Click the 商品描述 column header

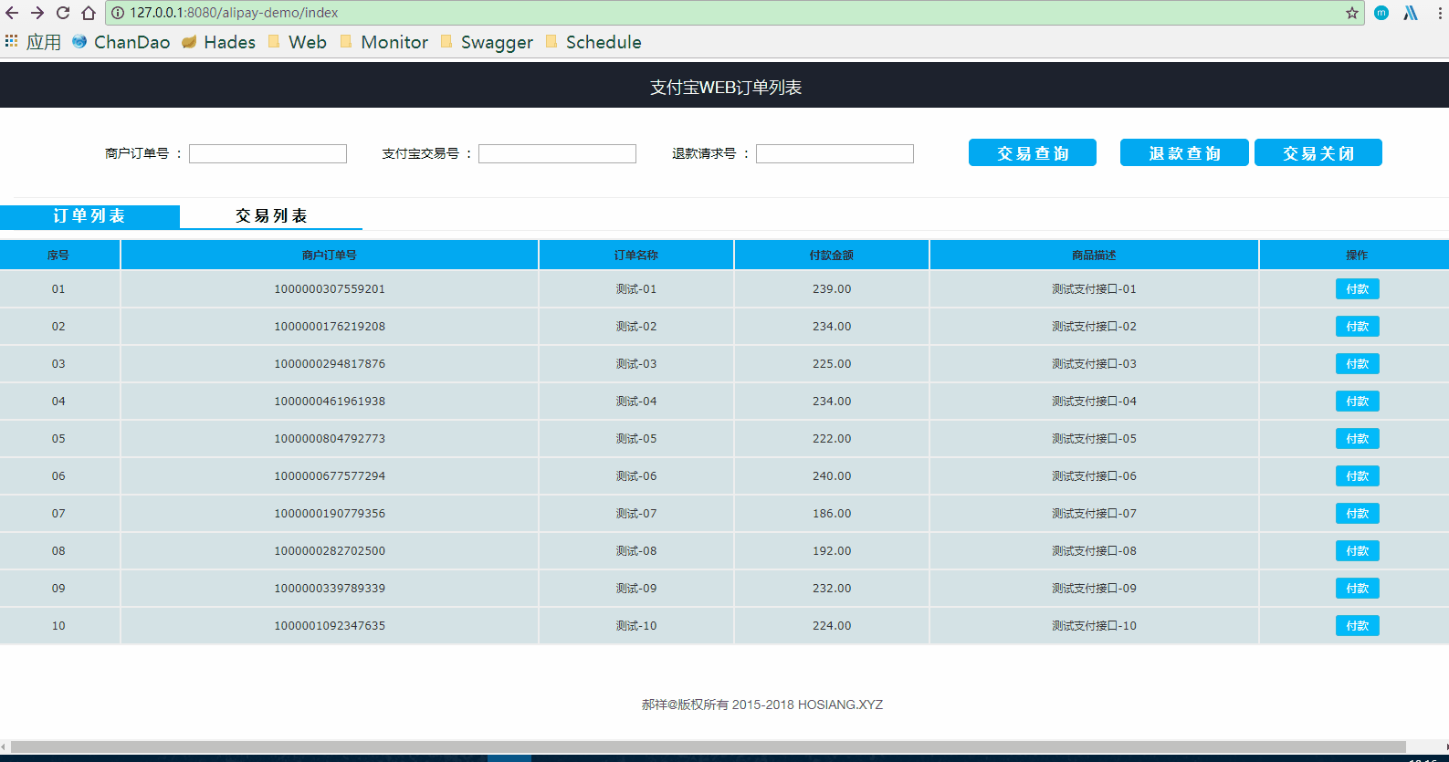pyautogui.click(x=1095, y=256)
